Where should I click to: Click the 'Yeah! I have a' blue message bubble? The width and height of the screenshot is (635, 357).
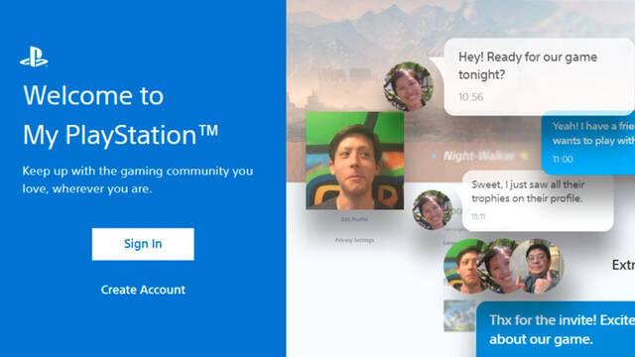[588, 143]
